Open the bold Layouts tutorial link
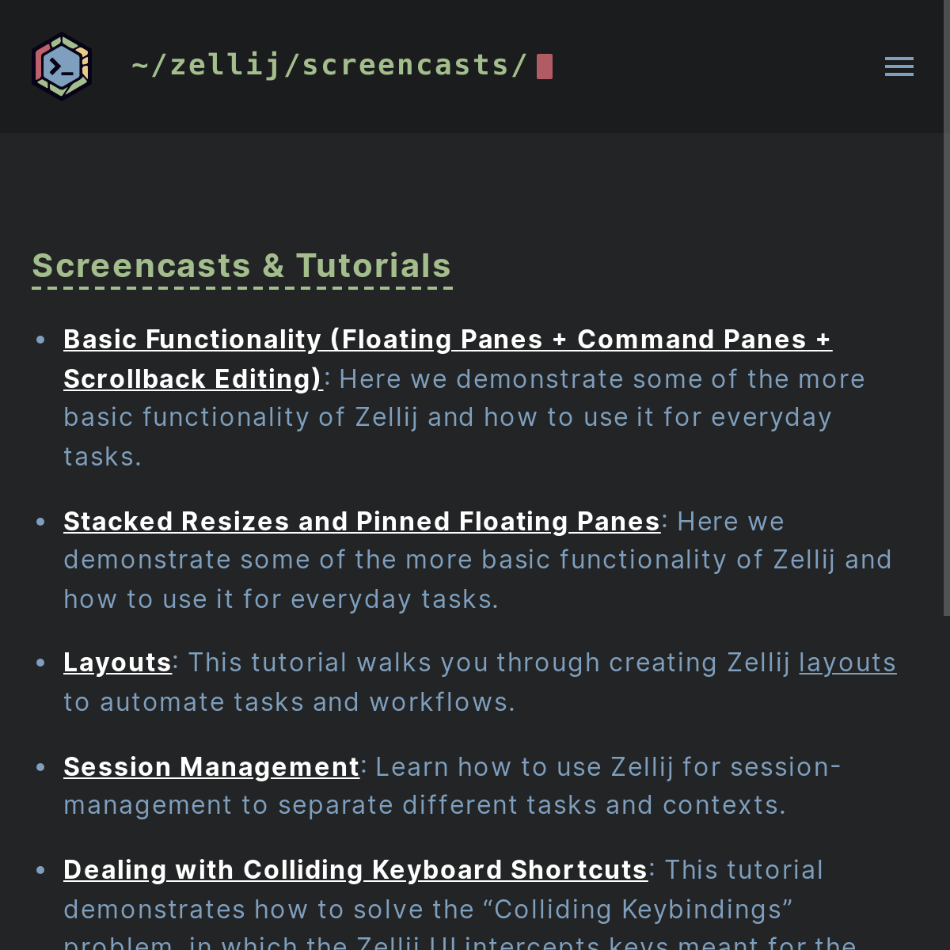950x950 pixels. pos(117,663)
